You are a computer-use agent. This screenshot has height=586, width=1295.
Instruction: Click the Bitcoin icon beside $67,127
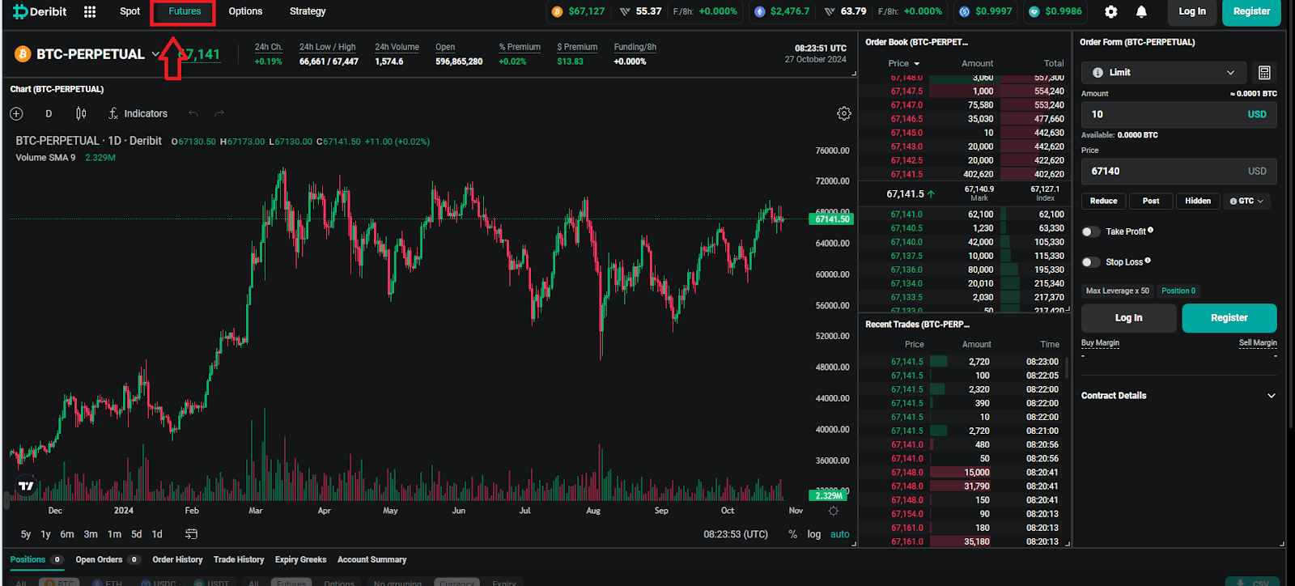click(x=557, y=11)
